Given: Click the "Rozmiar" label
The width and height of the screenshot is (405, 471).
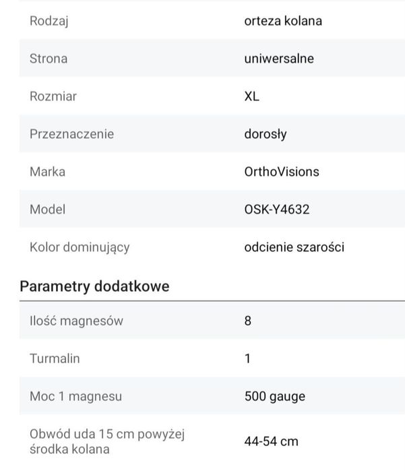Looking at the screenshot, I should (x=53, y=96).
